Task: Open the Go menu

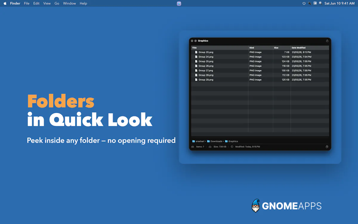Action: click(57, 3)
